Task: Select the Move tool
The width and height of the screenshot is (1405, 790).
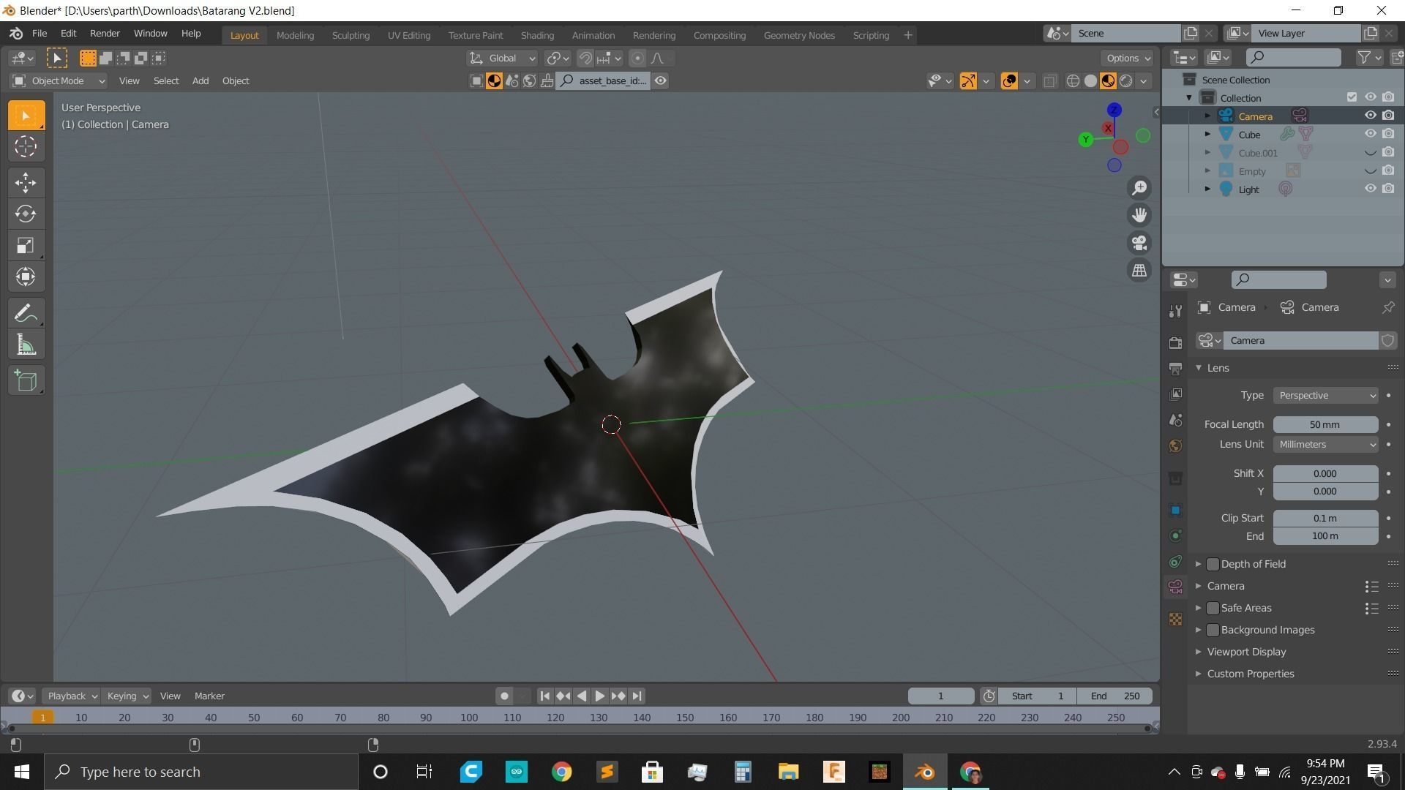Action: tap(26, 183)
